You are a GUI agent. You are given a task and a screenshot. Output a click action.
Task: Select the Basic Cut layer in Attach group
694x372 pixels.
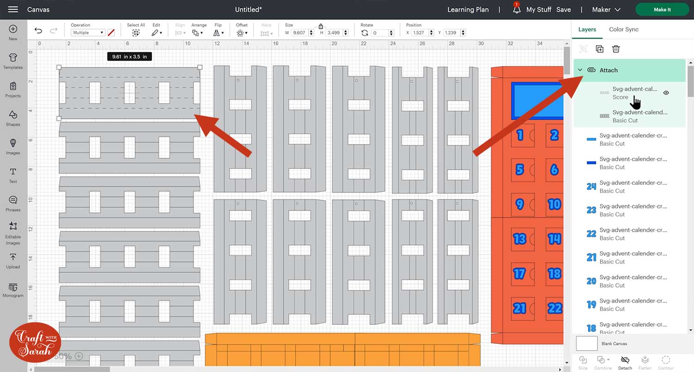[630, 116]
